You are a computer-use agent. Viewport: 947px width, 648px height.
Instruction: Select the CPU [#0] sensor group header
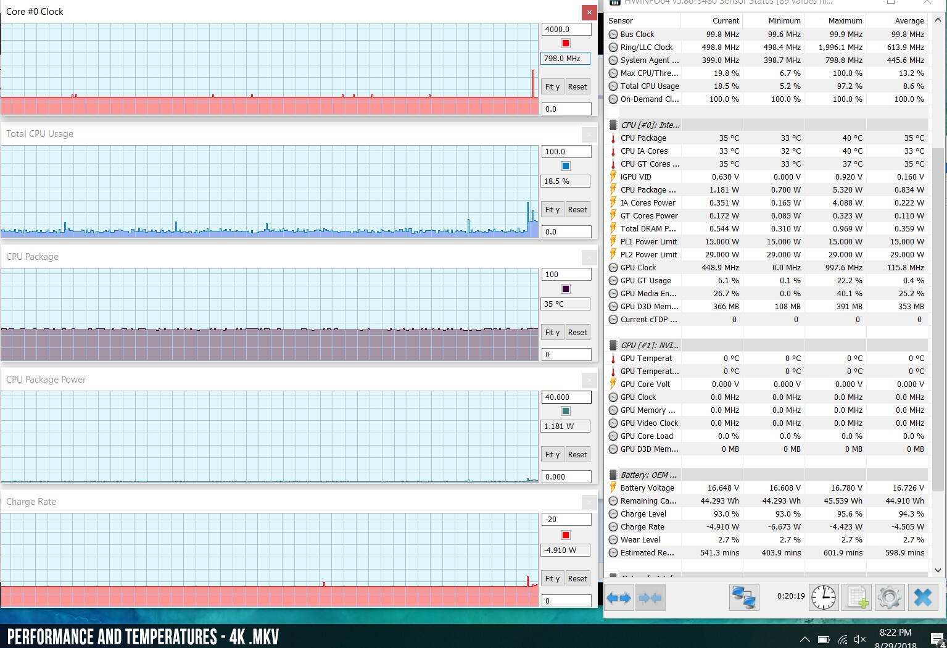tap(650, 125)
